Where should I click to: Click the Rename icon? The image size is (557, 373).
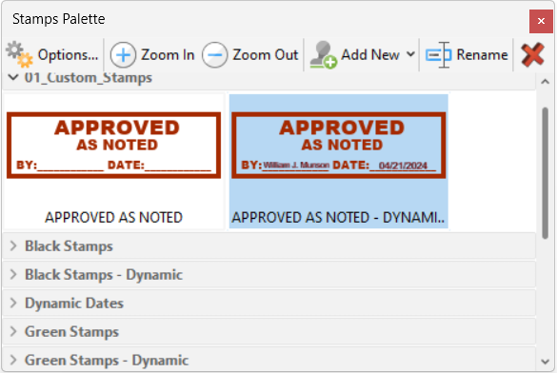pyautogui.click(x=439, y=54)
